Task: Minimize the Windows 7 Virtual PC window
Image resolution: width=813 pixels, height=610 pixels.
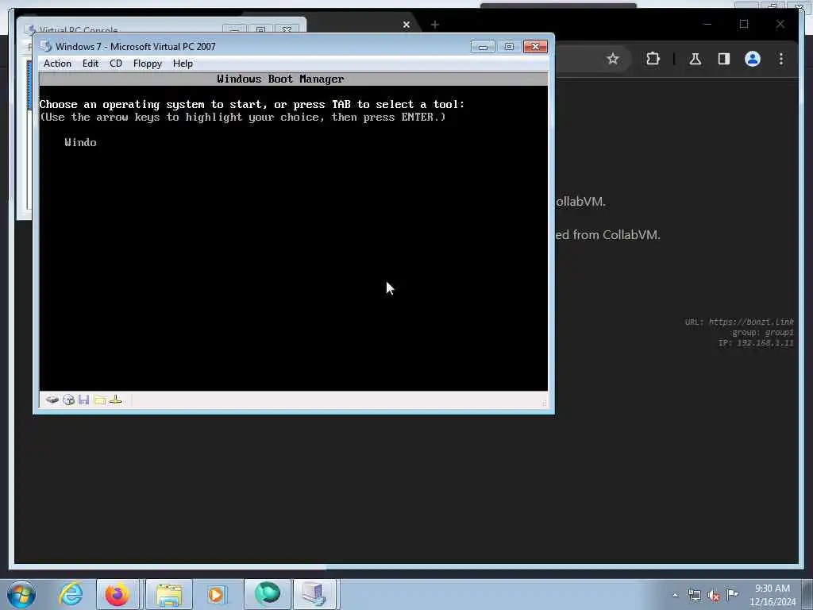Action: point(483,47)
